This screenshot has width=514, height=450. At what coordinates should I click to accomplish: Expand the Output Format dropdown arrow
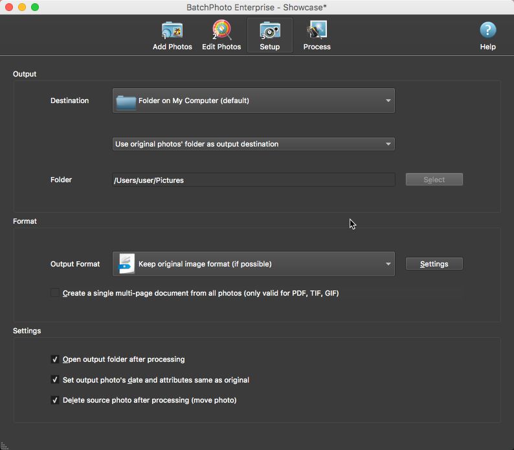click(388, 264)
